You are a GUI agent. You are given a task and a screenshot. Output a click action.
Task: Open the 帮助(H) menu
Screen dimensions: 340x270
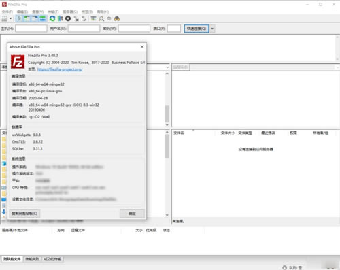point(103,12)
